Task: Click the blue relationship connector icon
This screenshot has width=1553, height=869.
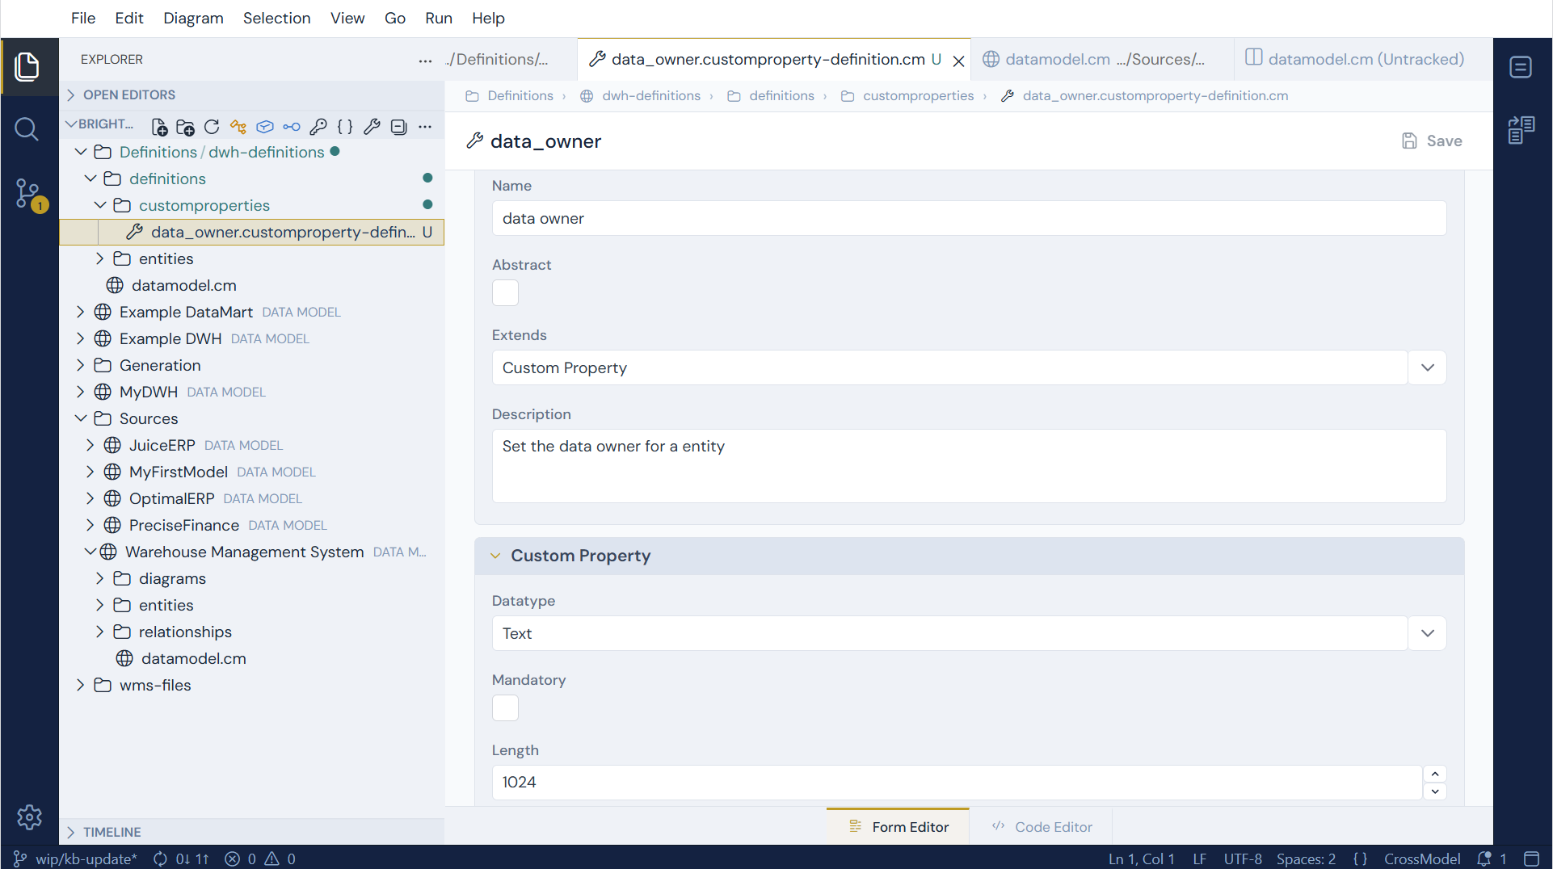Action: tap(292, 127)
